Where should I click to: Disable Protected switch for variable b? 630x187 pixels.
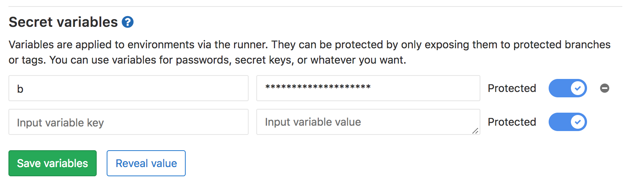[x=567, y=89]
